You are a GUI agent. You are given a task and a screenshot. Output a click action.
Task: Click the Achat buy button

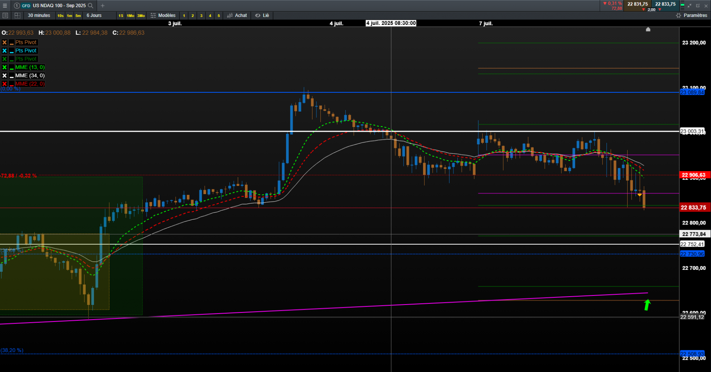(x=237, y=15)
